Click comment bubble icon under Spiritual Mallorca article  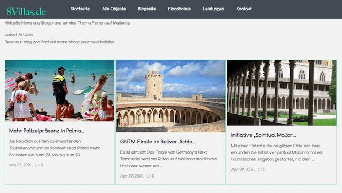260,170
